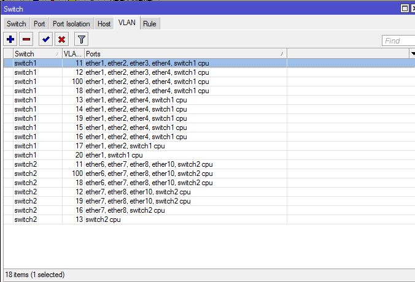Click ports 'switch2 cpu' cell for VLAN 13

pos(185,219)
